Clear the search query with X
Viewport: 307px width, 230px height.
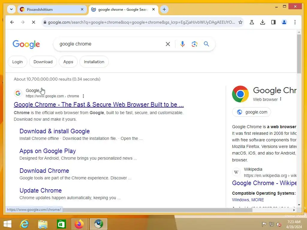tap(168, 44)
